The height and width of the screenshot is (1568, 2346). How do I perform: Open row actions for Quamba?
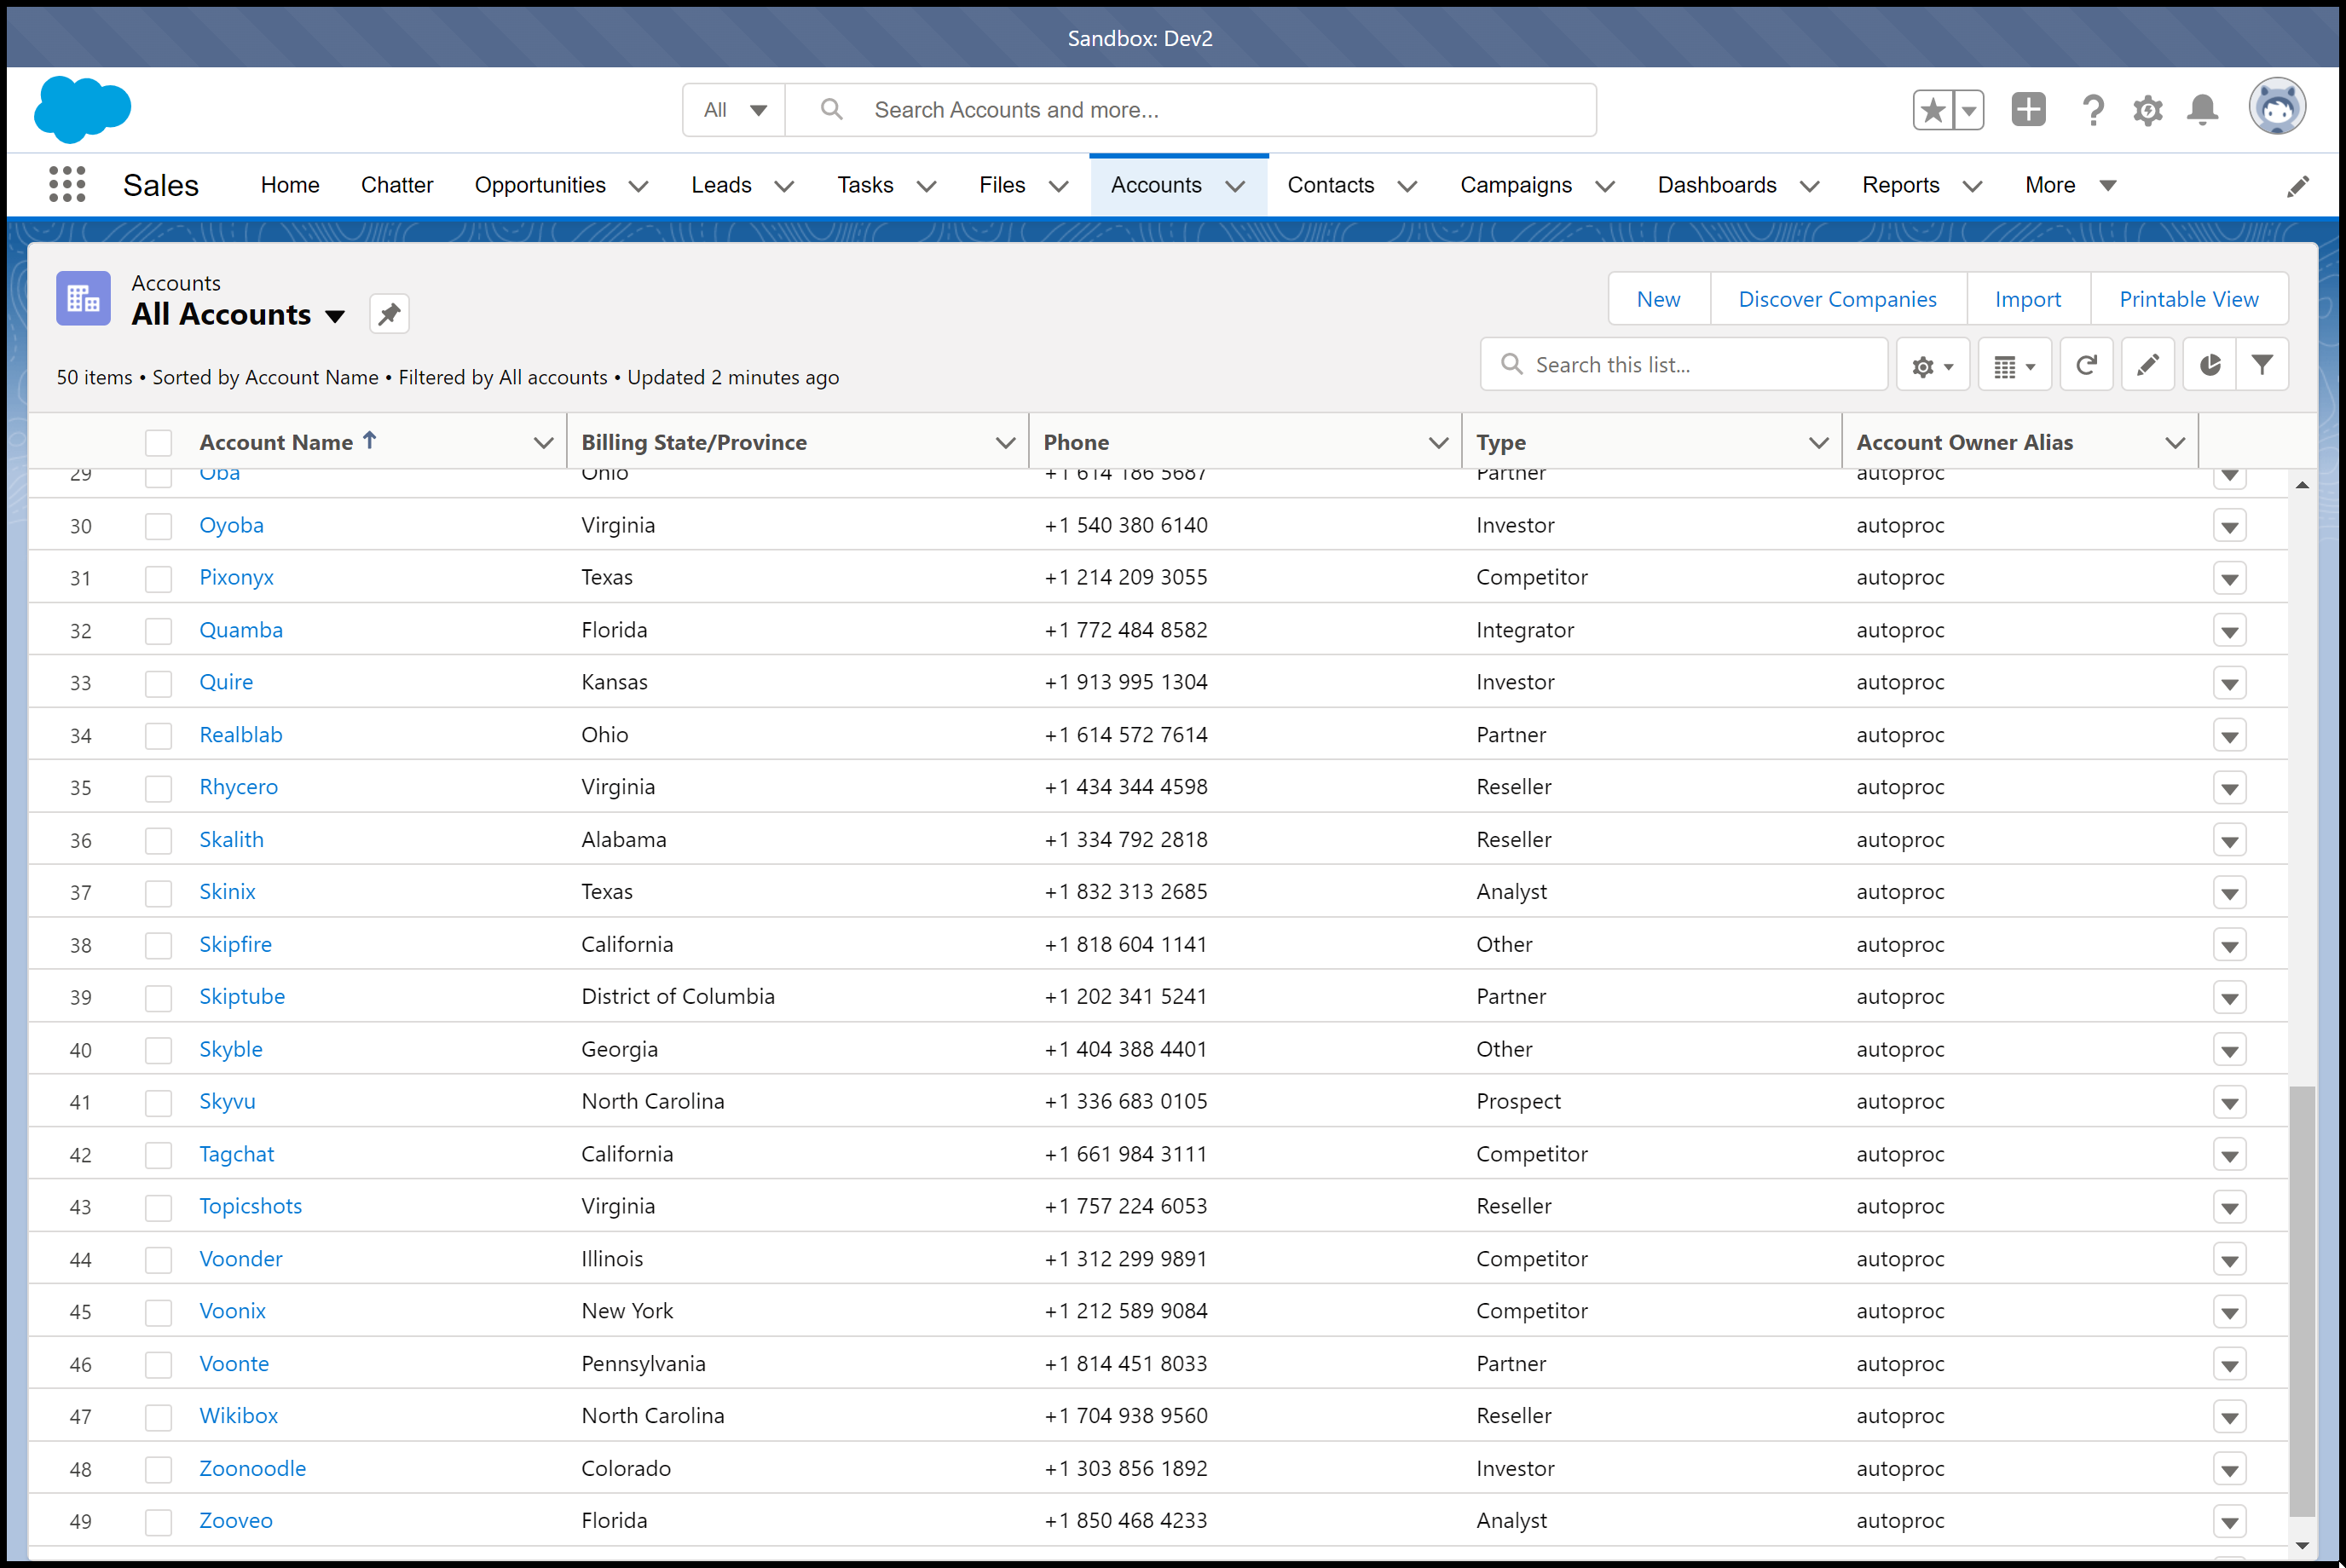pos(2229,631)
